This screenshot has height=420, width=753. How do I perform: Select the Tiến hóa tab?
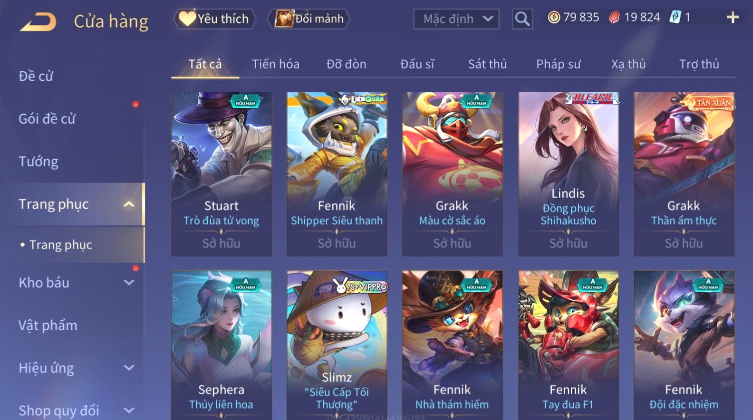pos(275,64)
